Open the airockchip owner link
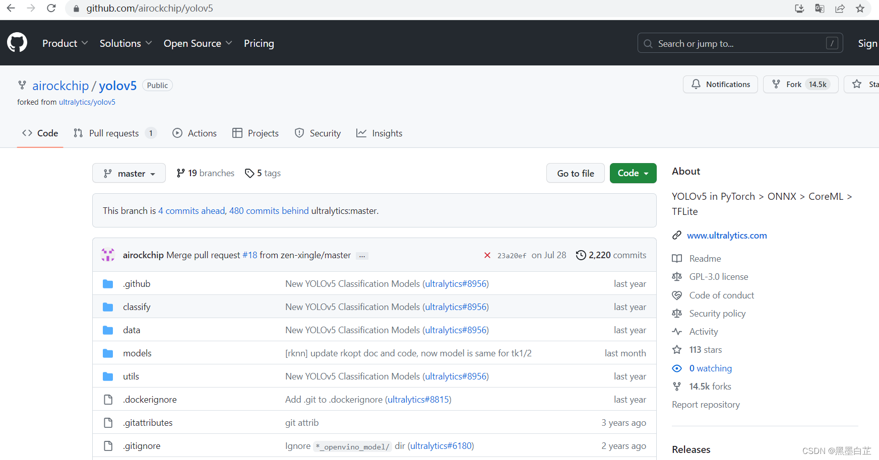 click(60, 86)
